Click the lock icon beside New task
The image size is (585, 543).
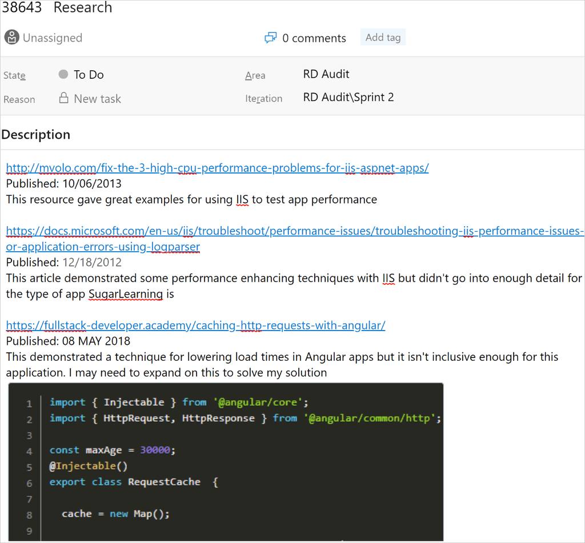pos(63,98)
